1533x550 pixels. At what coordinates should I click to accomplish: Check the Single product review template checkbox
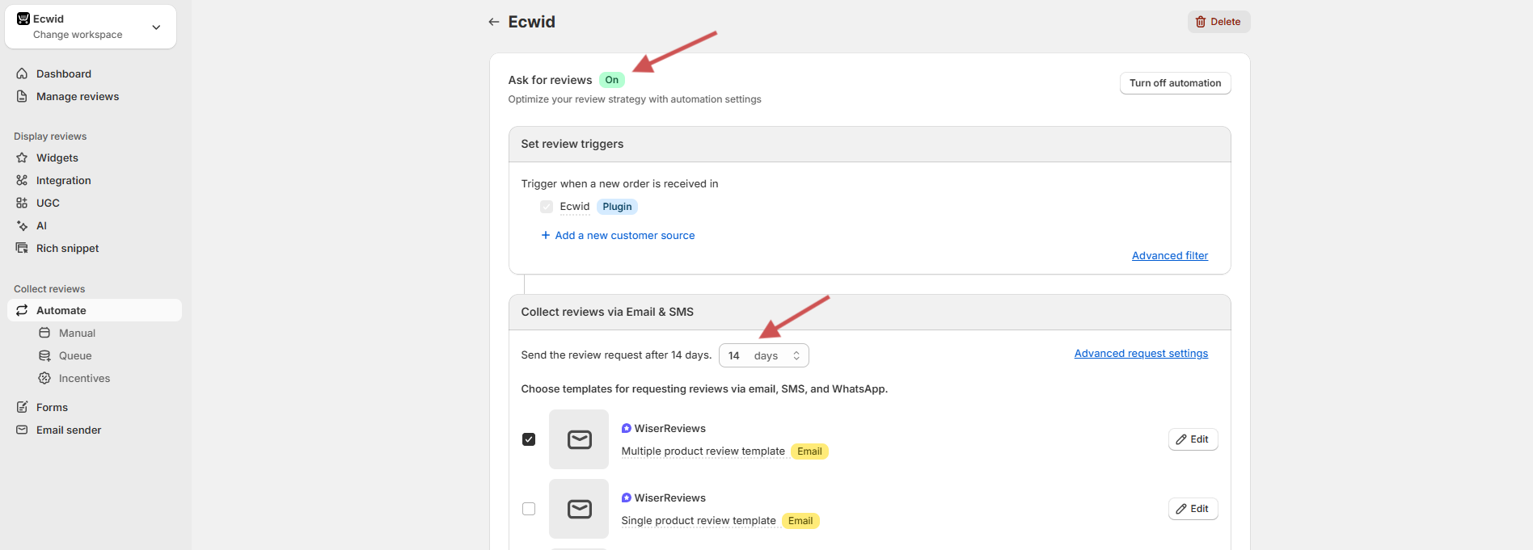click(529, 509)
